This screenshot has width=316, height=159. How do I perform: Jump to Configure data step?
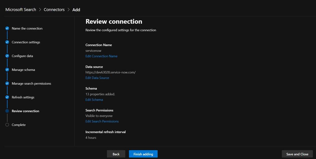pyautogui.click(x=22, y=56)
